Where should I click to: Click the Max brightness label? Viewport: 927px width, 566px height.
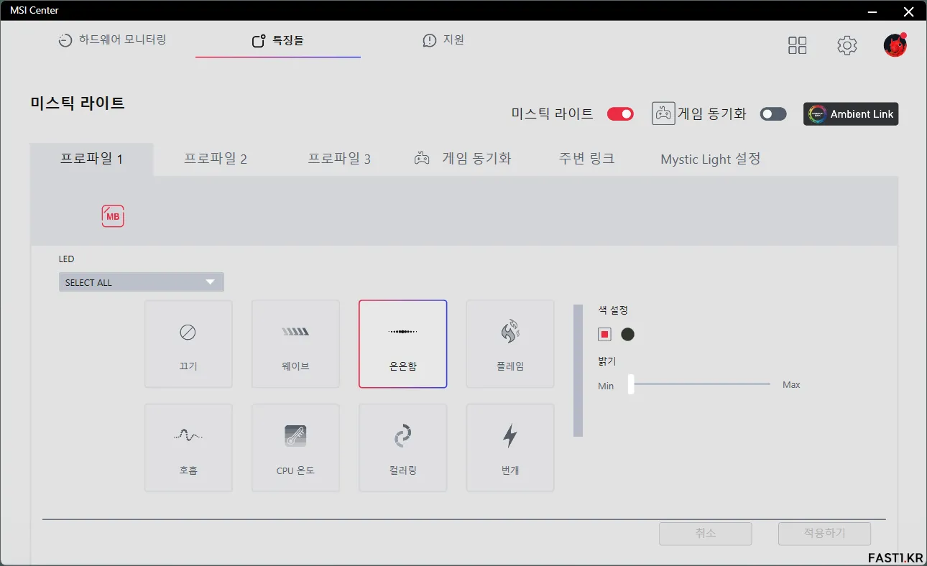pyautogui.click(x=791, y=385)
